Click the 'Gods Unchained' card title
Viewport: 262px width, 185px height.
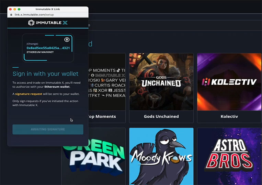(x=161, y=117)
